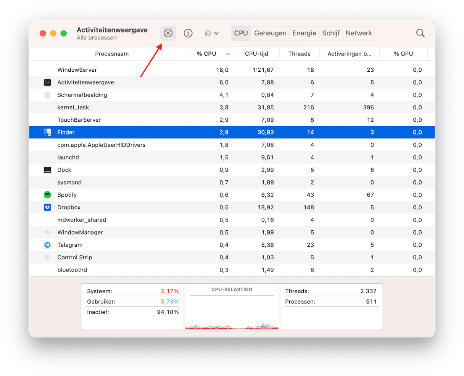Click the Dropbox icon in the list
Viewport: 464px width, 376px height.
pos(47,207)
